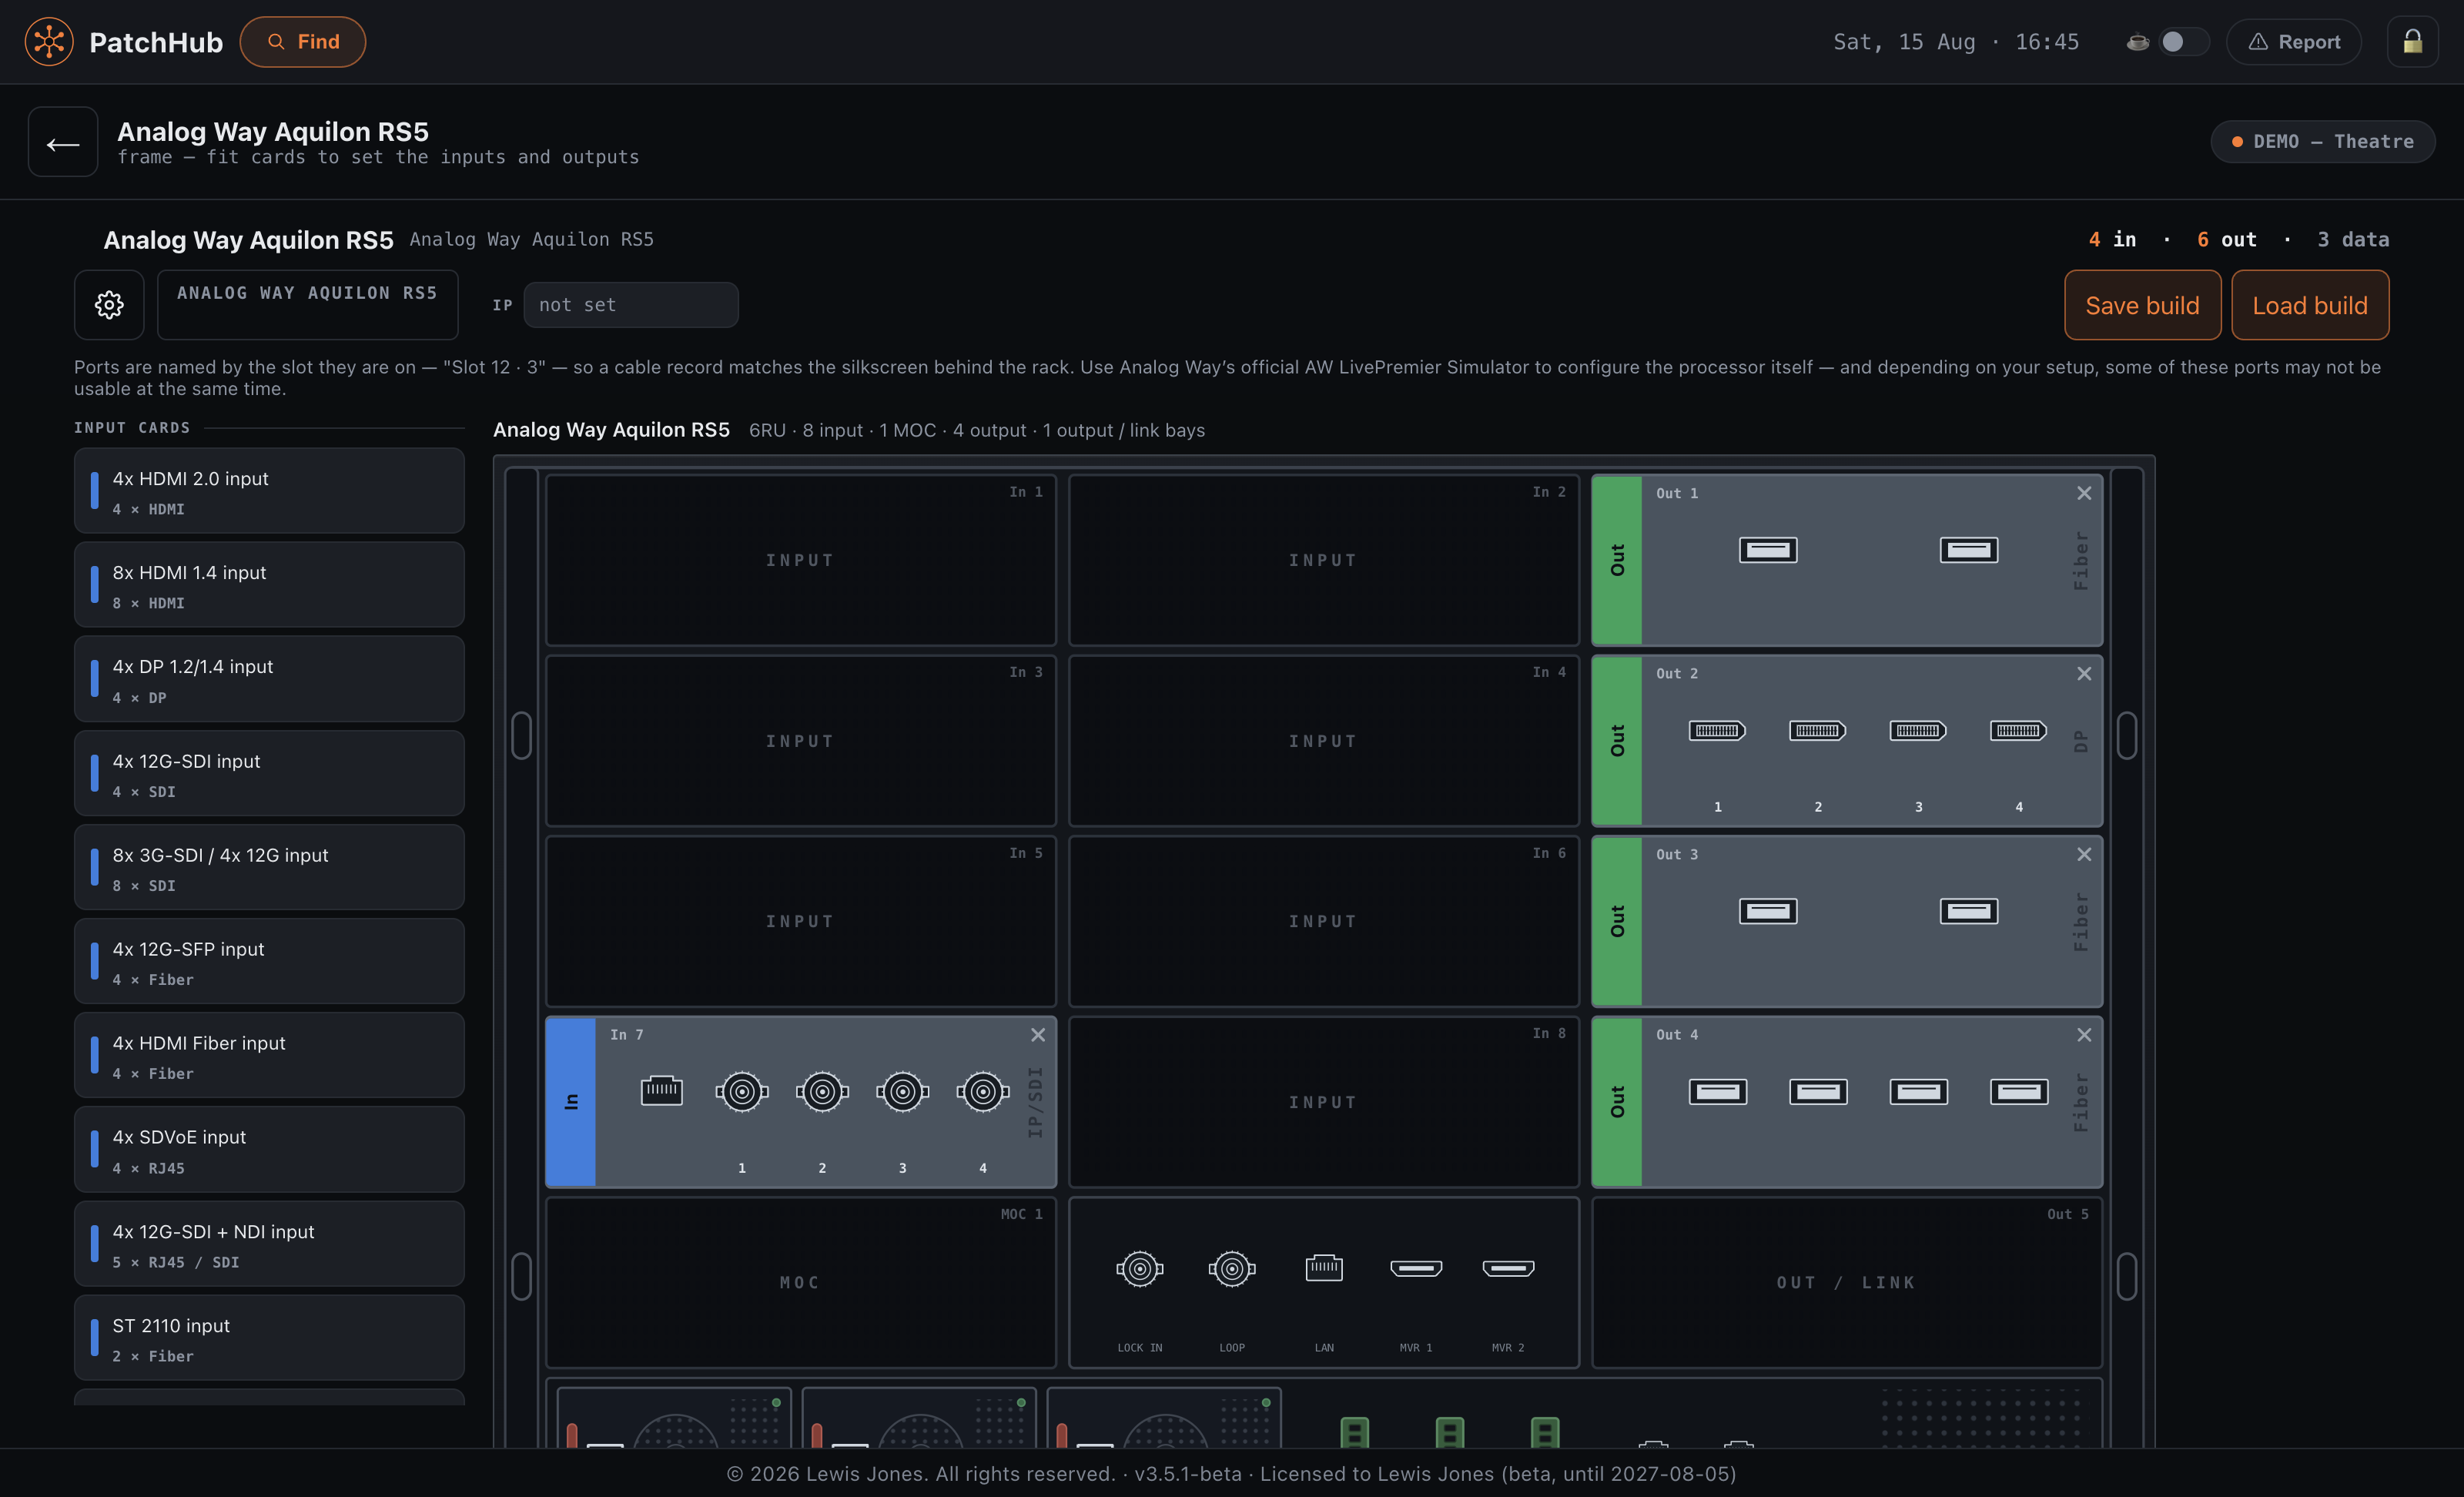Click the ANALOG WAY AQUILON RS5 name field
Image resolution: width=2464 pixels, height=1497 pixels.
click(x=307, y=305)
